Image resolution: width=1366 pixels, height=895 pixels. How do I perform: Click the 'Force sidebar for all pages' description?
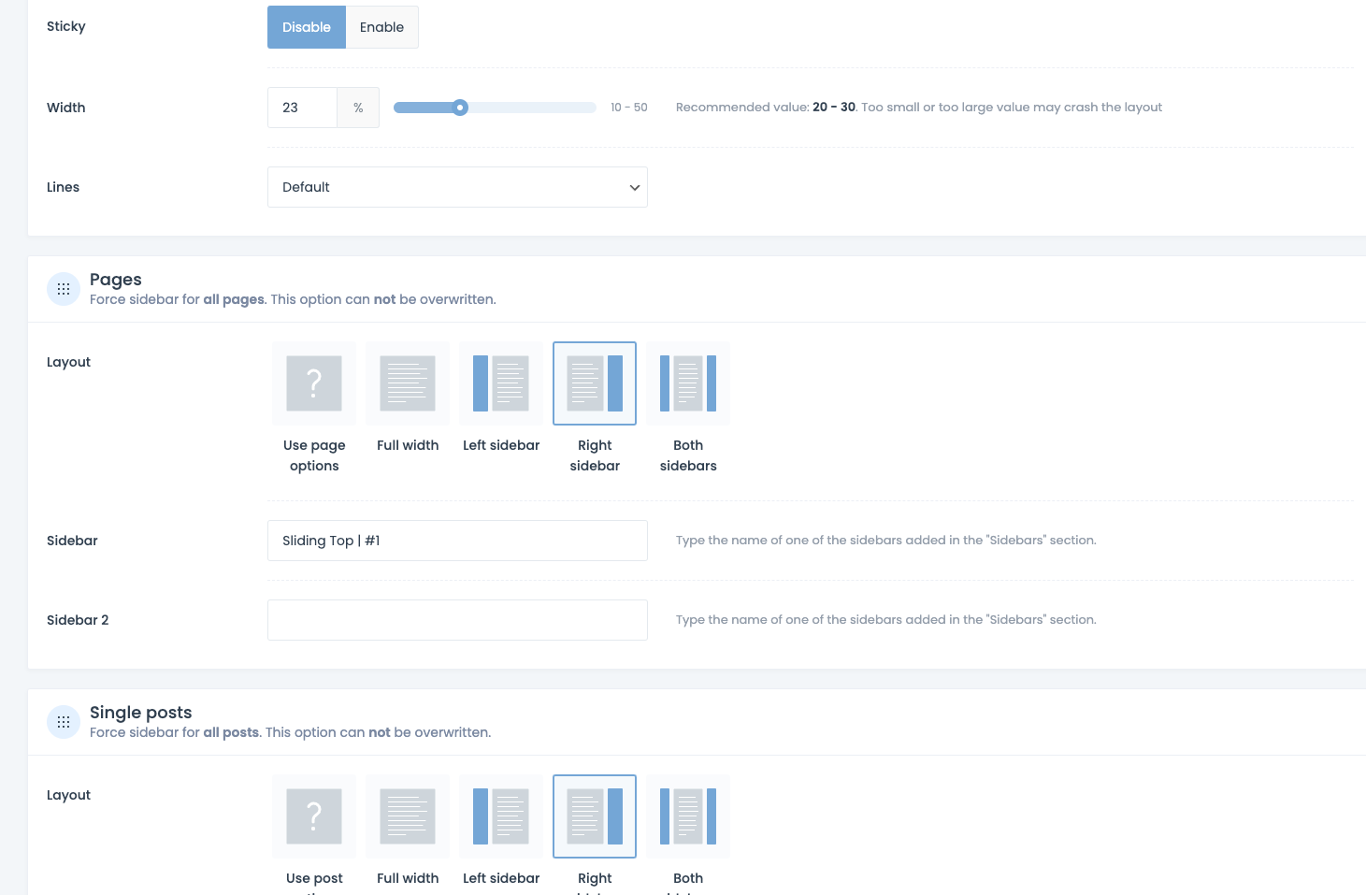coord(293,299)
